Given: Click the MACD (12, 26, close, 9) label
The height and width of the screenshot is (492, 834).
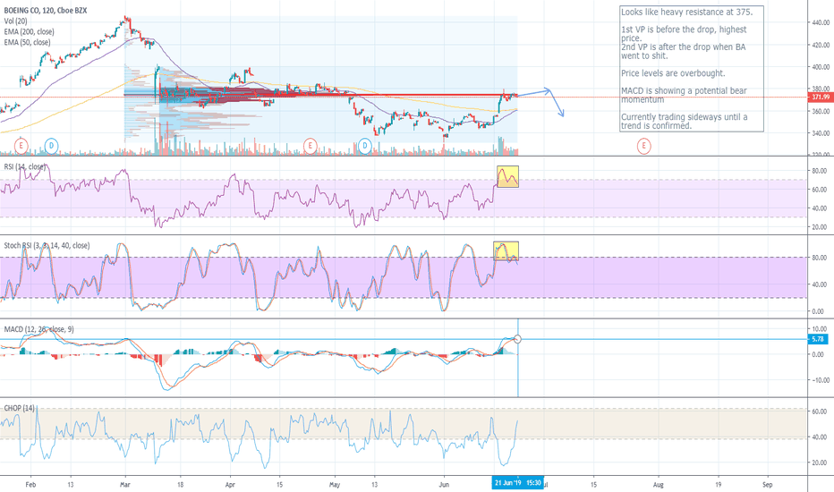Looking at the screenshot, I should point(38,329).
